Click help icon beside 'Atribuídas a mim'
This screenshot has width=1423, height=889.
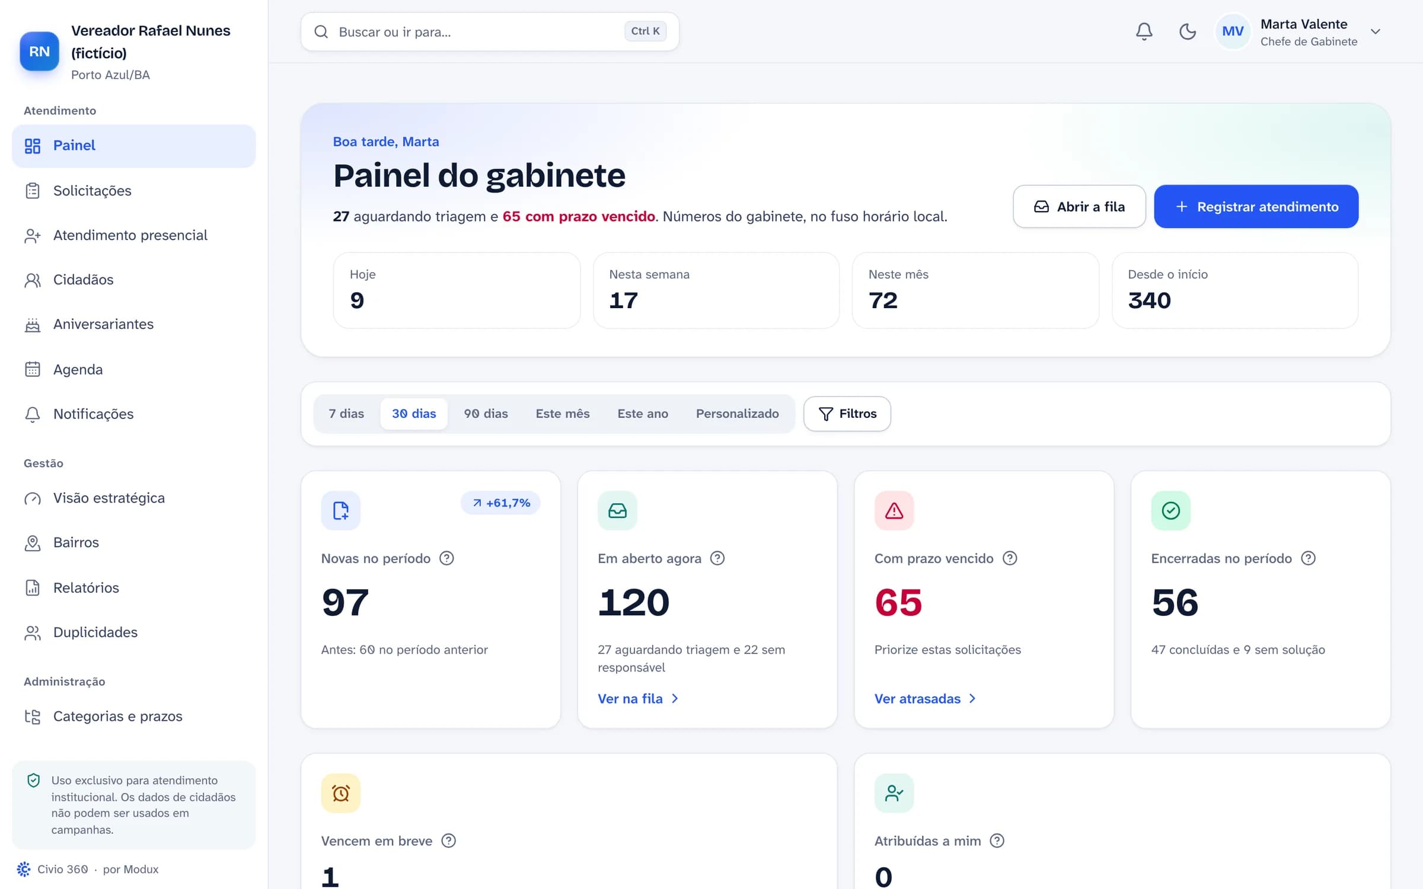point(997,840)
